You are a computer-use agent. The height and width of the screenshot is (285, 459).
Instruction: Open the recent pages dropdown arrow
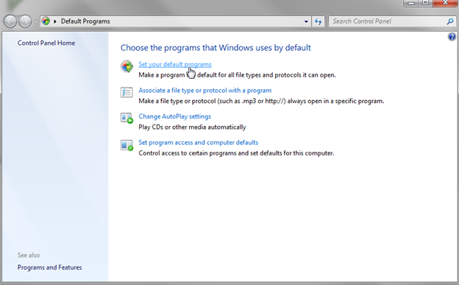(x=35, y=21)
